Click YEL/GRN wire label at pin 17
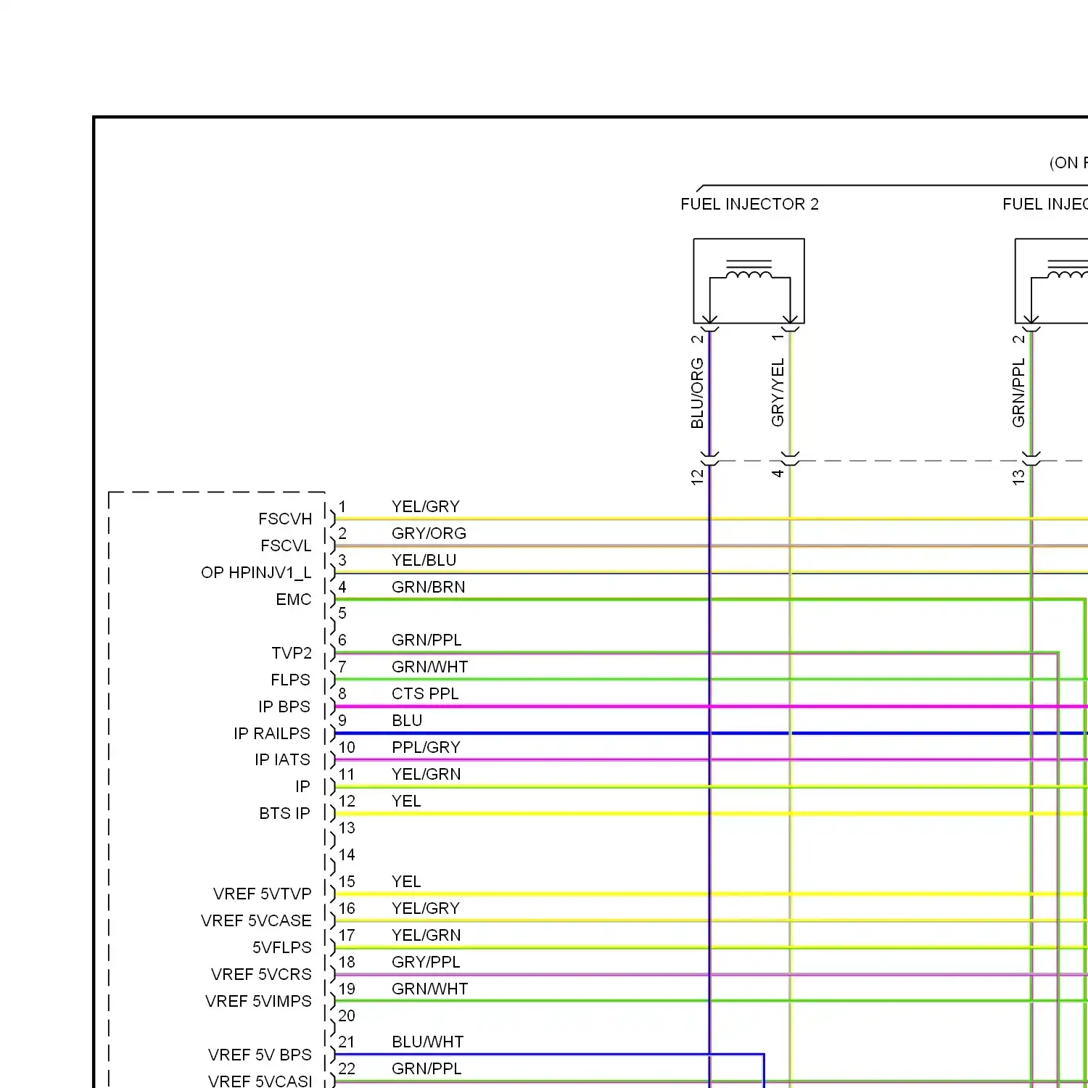The height and width of the screenshot is (1088, 1088). [x=426, y=935]
